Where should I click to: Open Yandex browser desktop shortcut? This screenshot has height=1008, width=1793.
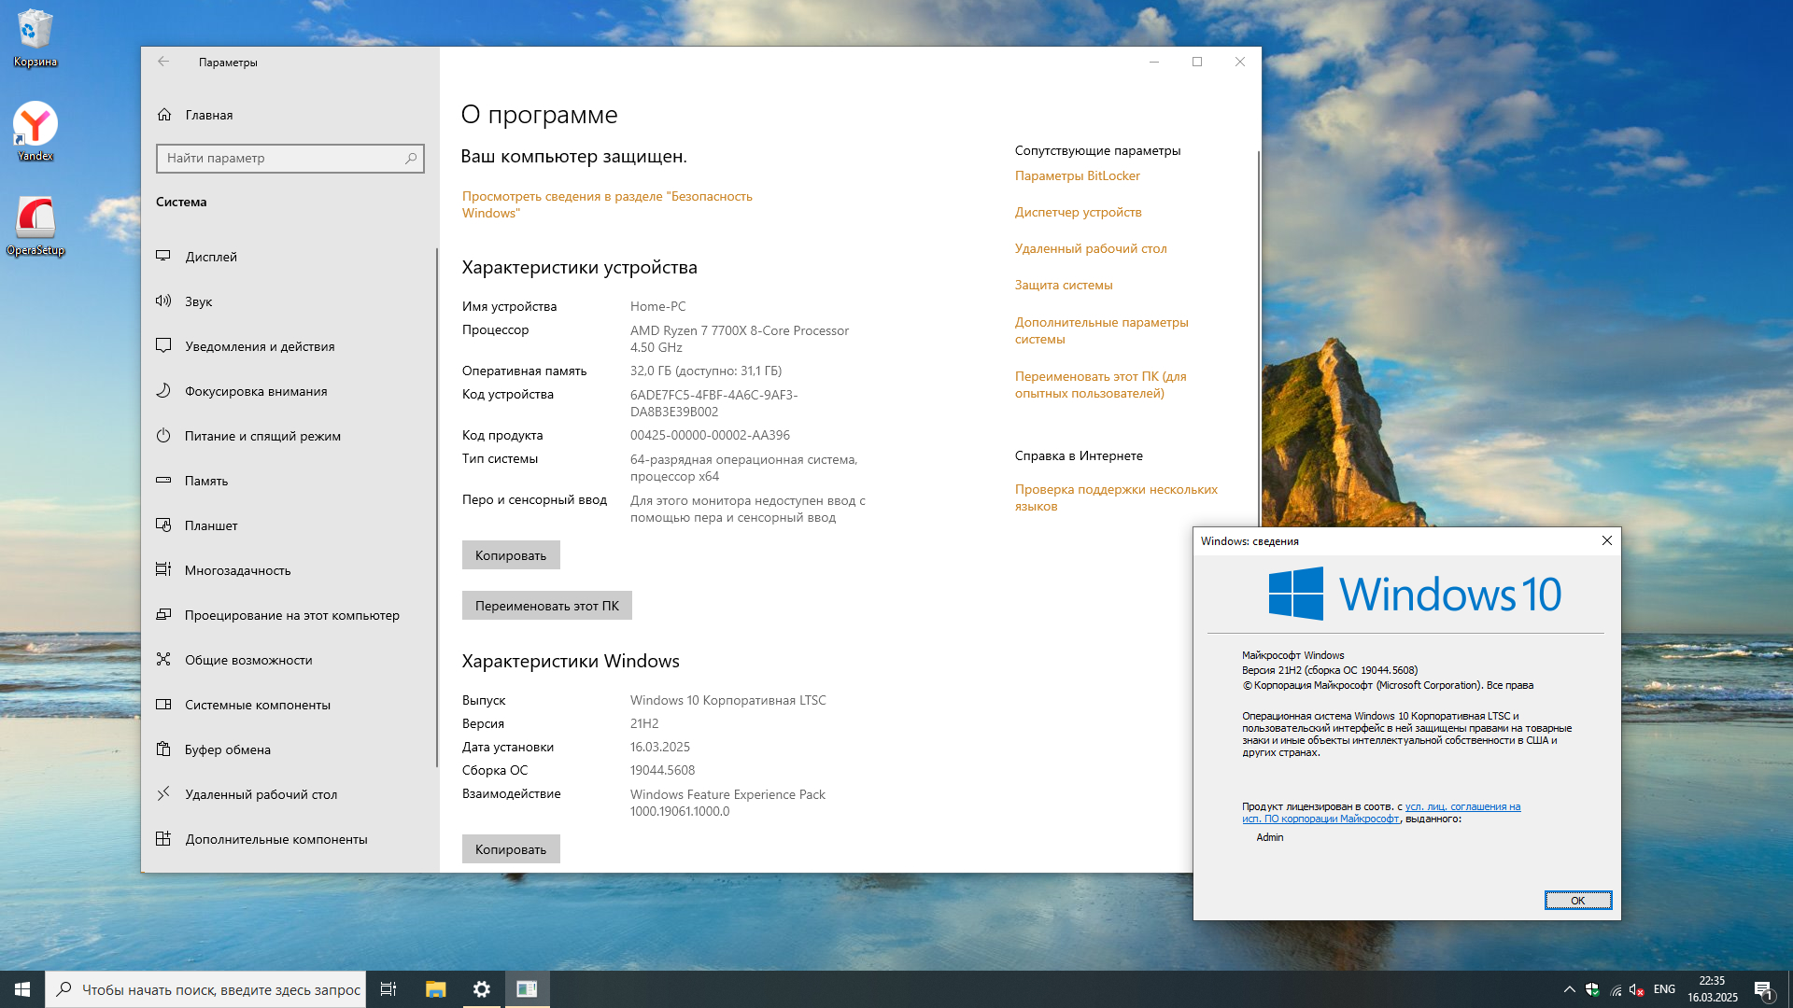coord(35,126)
